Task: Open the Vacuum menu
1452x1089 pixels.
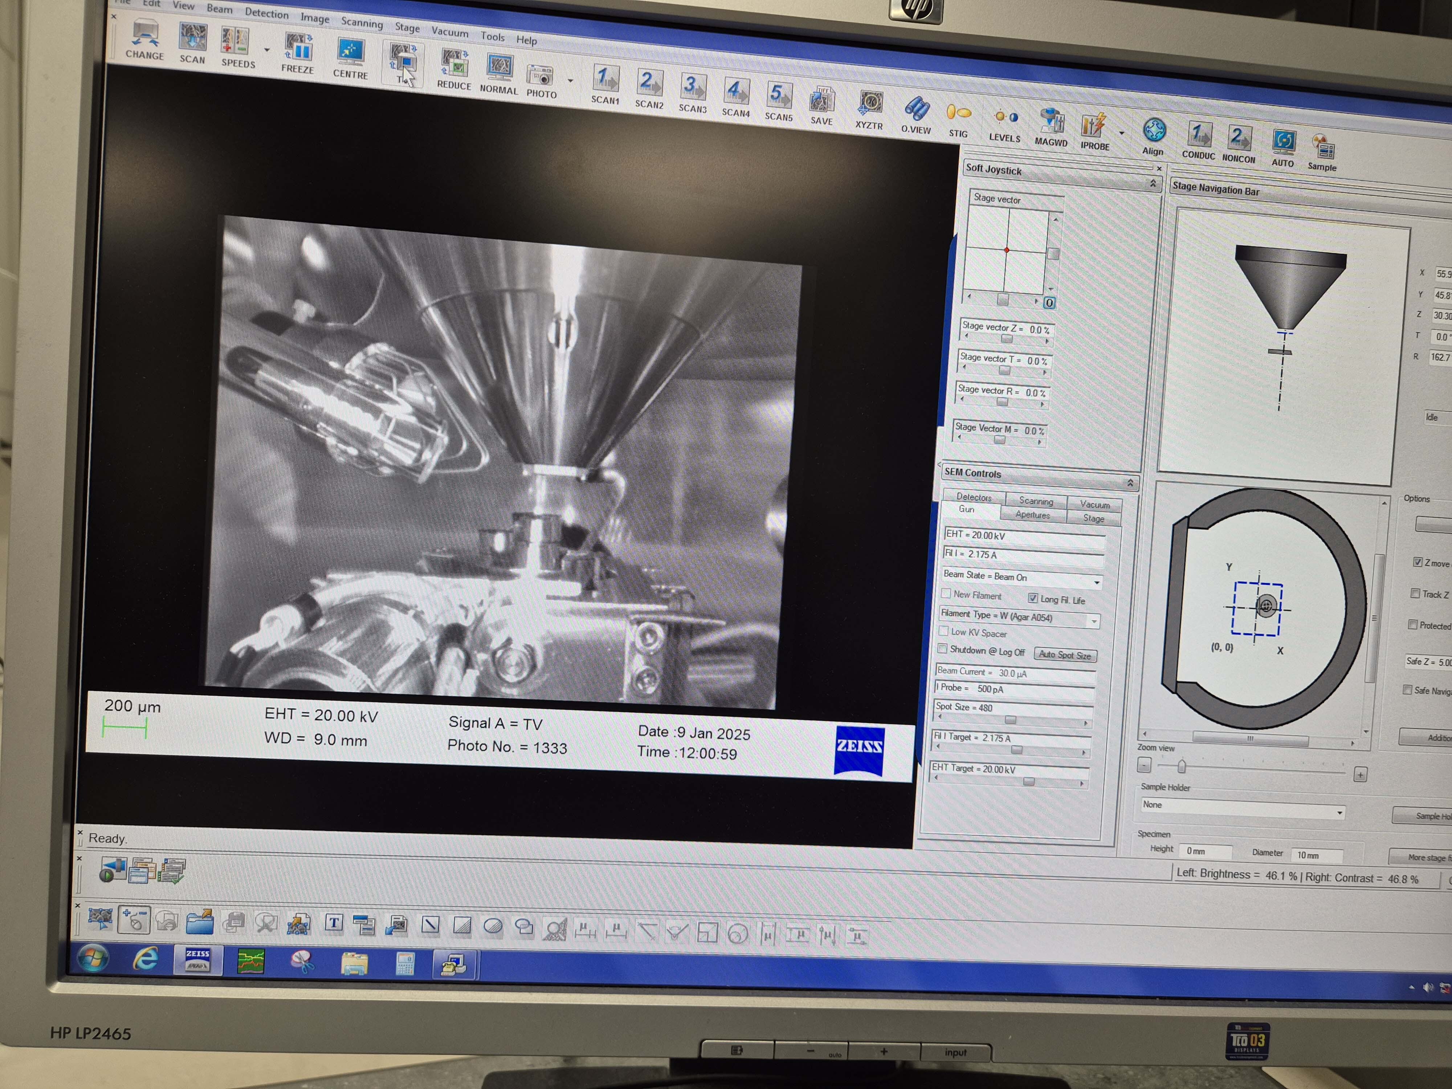Action: [x=450, y=32]
